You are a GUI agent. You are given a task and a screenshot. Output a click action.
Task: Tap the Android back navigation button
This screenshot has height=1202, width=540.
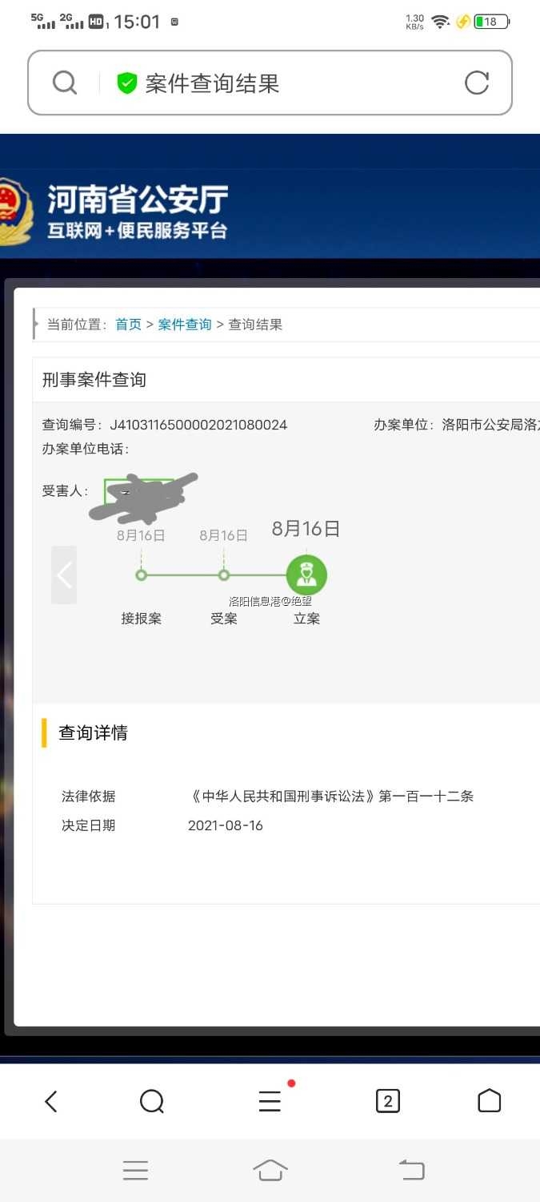(x=411, y=1171)
